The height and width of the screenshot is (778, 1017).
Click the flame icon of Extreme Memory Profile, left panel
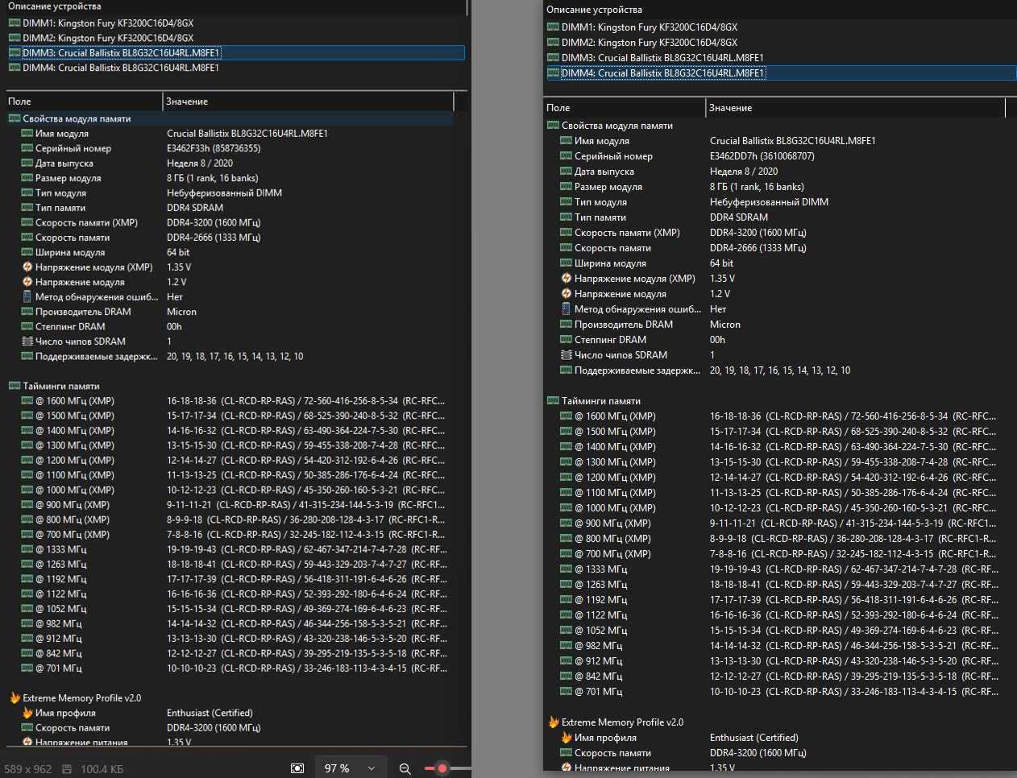pyautogui.click(x=15, y=698)
